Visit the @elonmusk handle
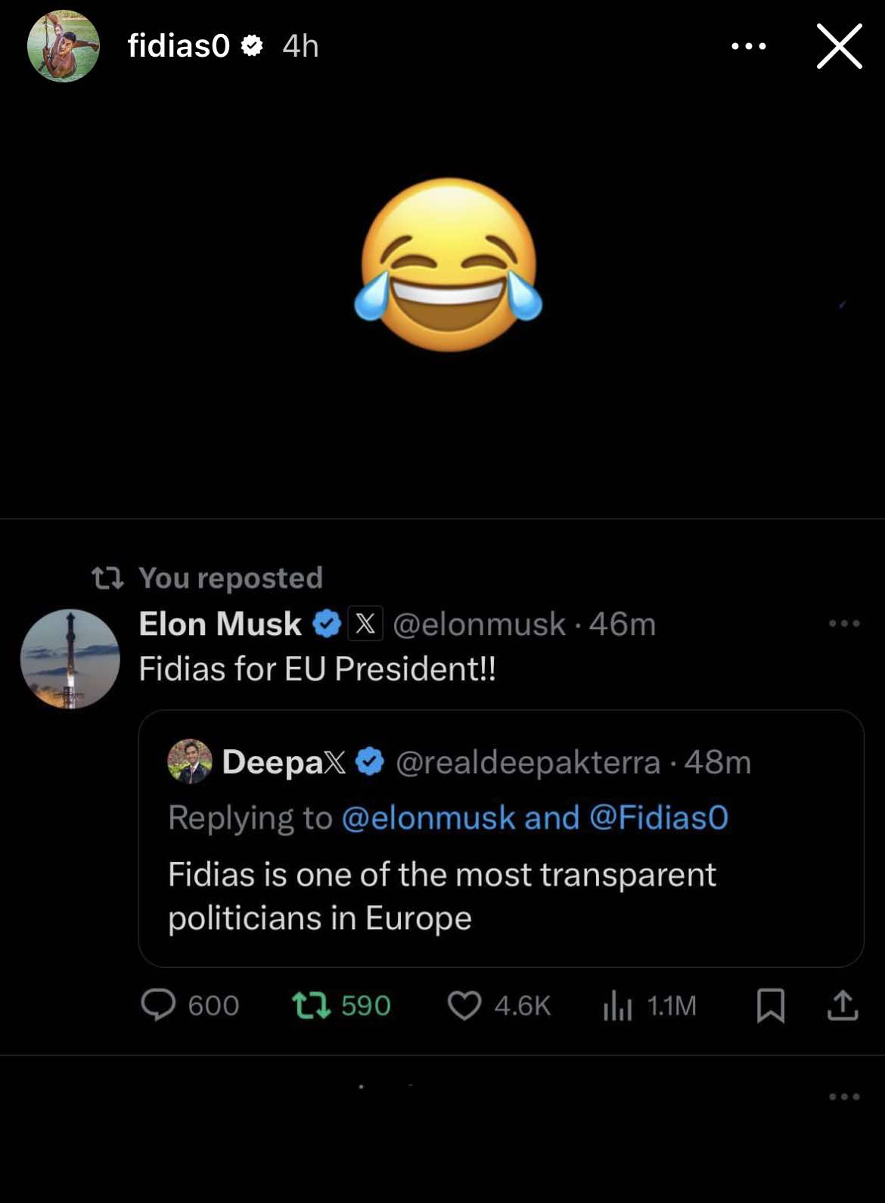Image resolution: width=885 pixels, height=1203 pixels. 479,625
